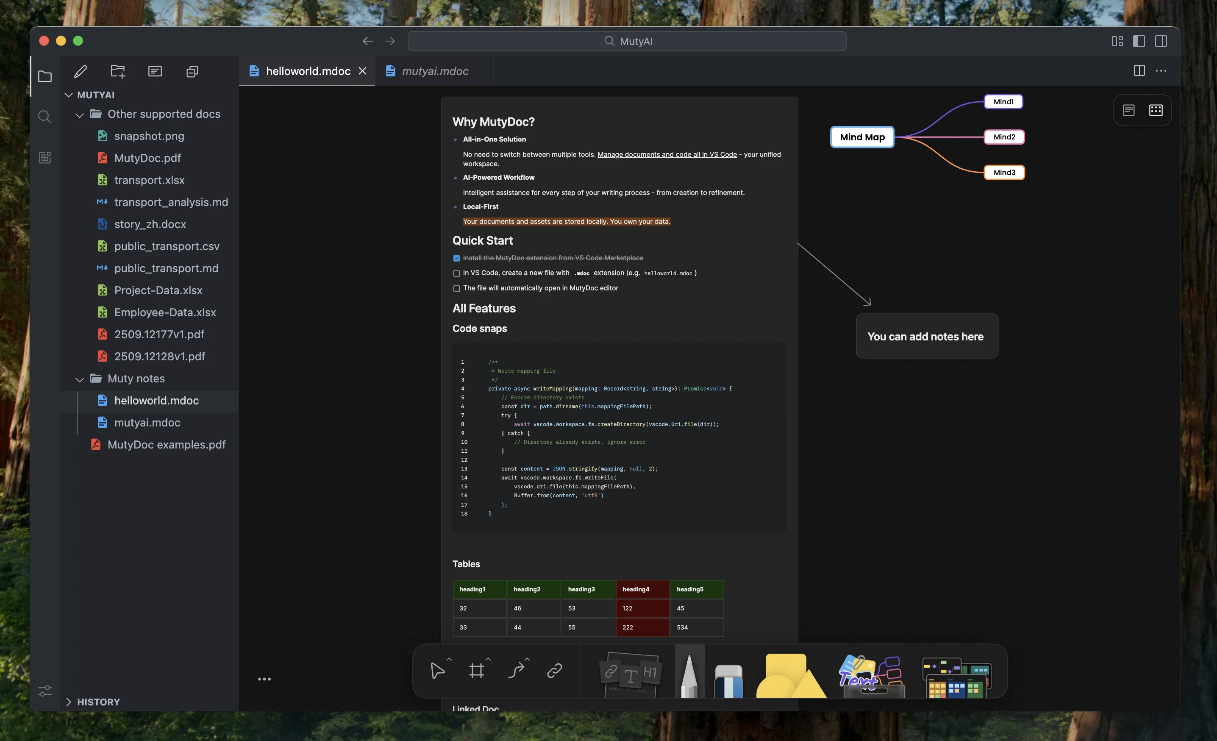The width and height of the screenshot is (1217, 741).
Task: Collapse the MUTYAI root section
Action: point(69,95)
